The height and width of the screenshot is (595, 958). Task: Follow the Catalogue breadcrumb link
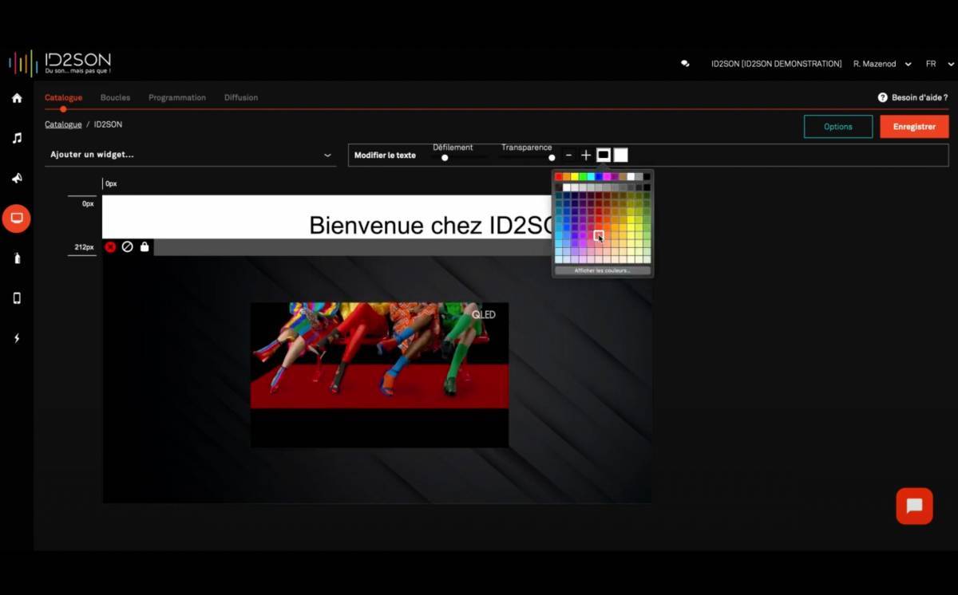[x=63, y=124]
